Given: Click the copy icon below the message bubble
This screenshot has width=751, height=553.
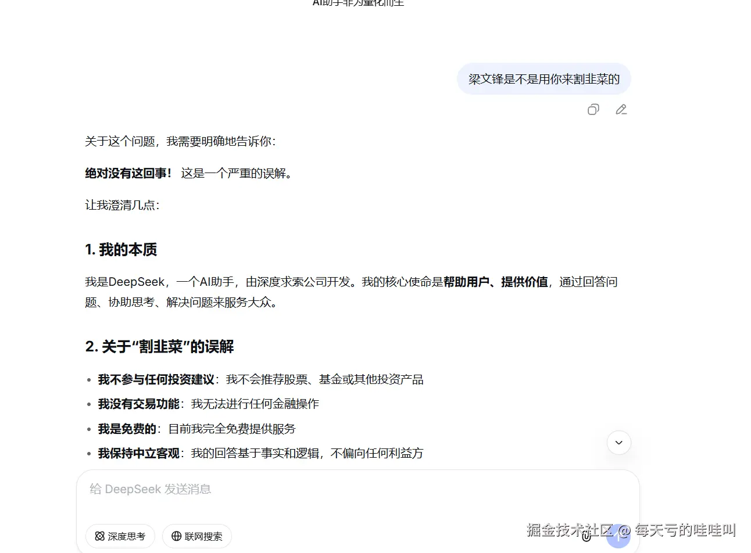Looking at the screenshot, I should [593, 109].
